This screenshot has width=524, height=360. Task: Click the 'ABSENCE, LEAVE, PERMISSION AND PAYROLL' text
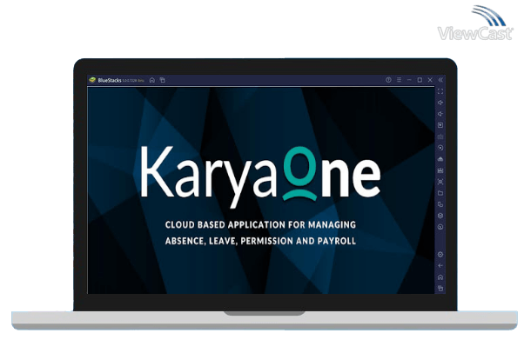click(x=260, y=241)
